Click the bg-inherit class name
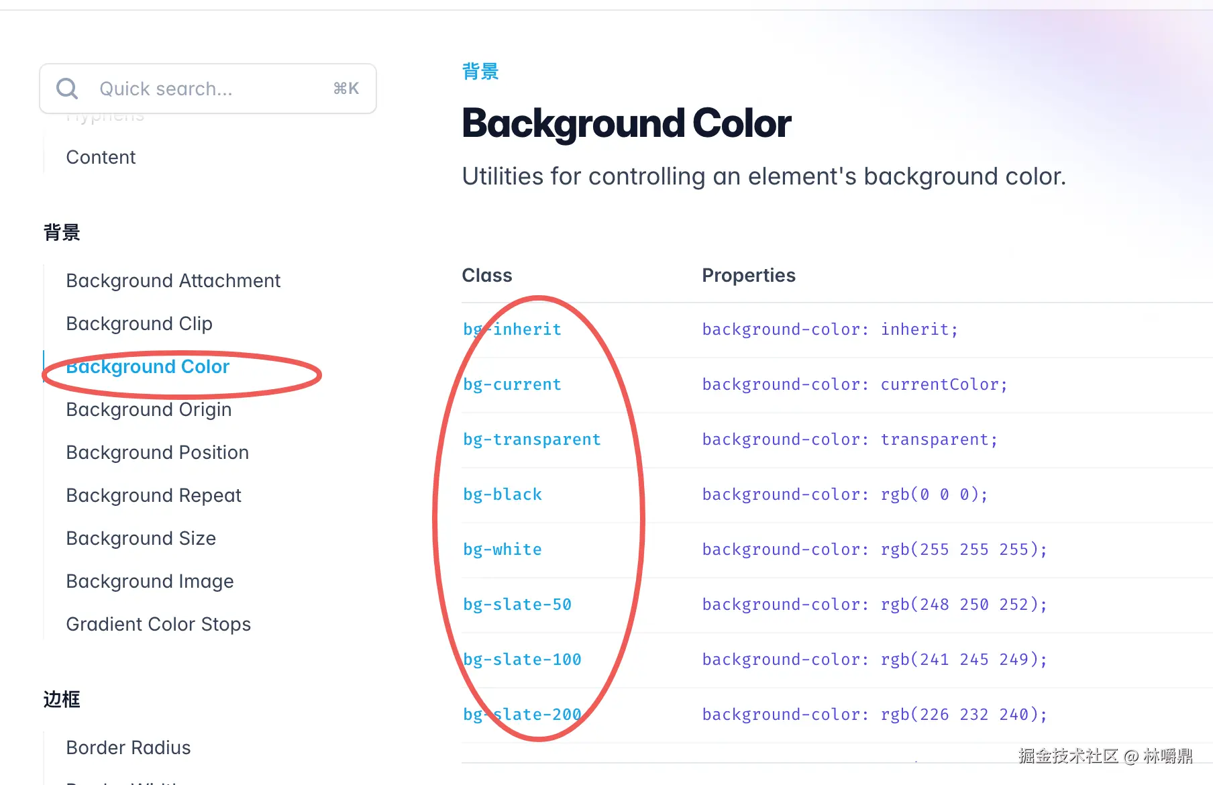This screenshot has width=1213, height=785. pos(512,329)
